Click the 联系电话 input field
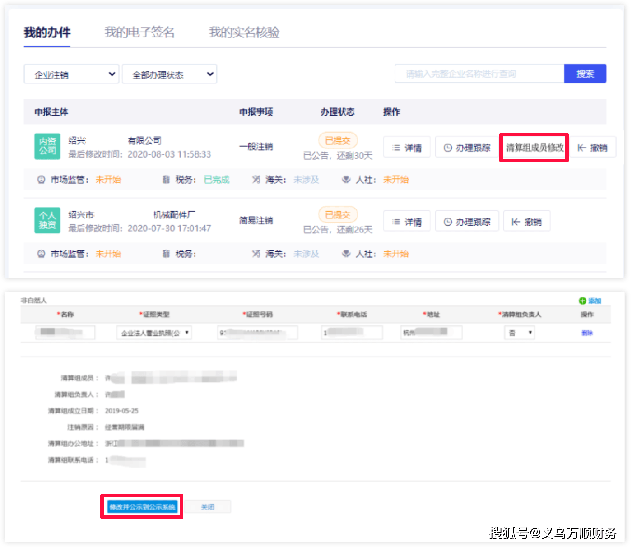The height and width of the screenshot is (547, 632). (352, 333)
